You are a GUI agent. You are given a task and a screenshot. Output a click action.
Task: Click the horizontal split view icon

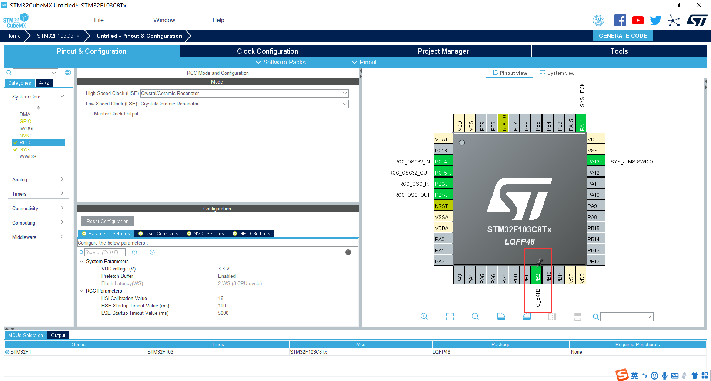[578, 317]
